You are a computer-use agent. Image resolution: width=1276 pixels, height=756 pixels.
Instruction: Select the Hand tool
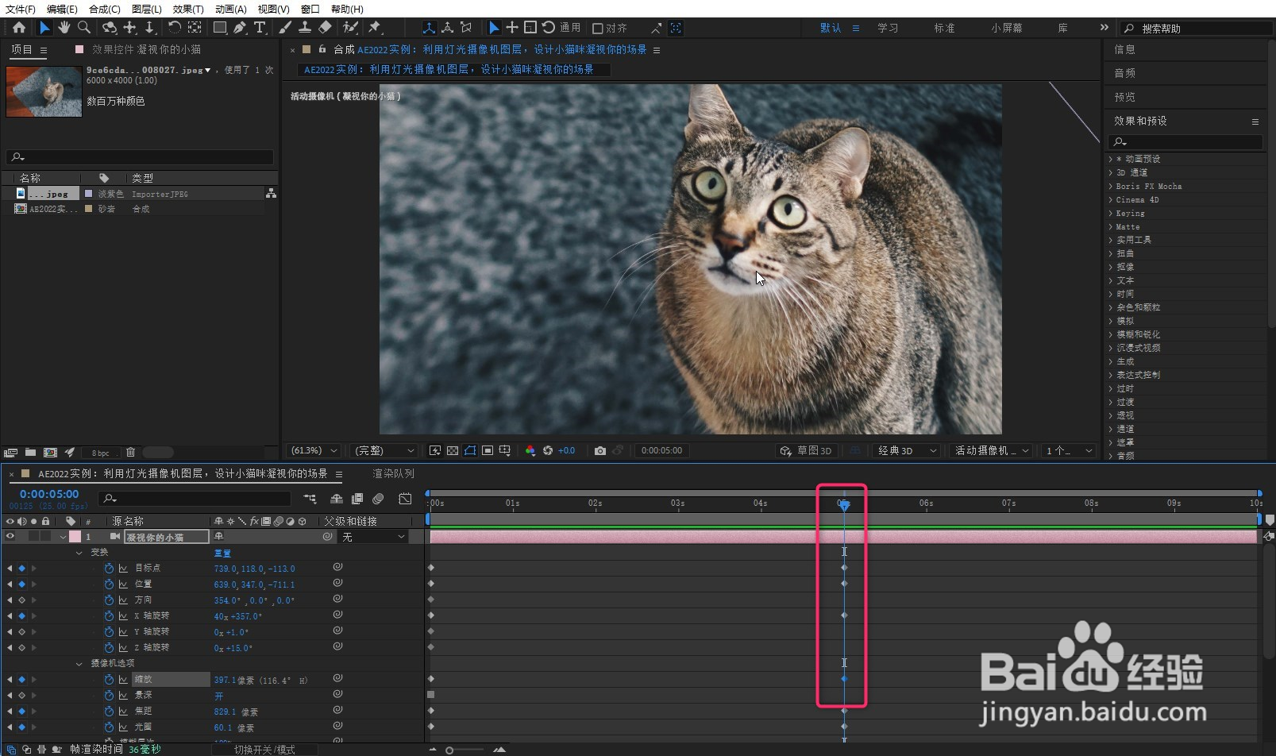[64, 28]
